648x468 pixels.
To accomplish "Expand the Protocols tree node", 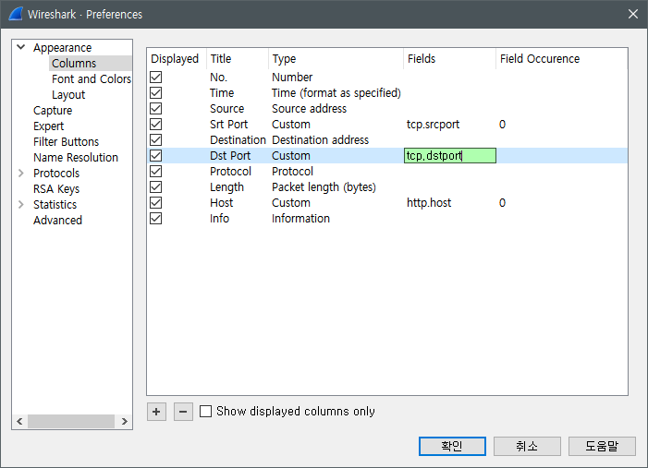I will pyautogui.click(x=20, y=173).
